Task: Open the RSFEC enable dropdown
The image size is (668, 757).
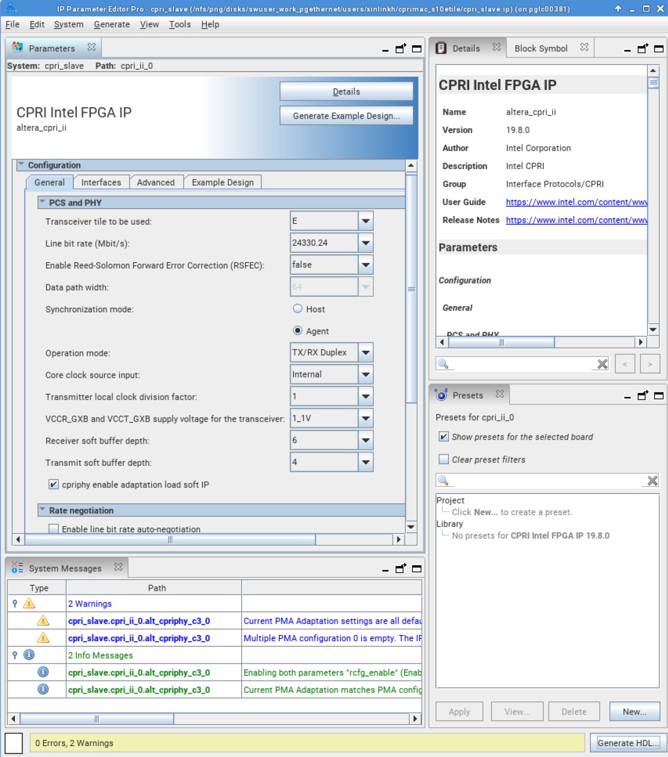Action: pyautogui.click(x=366, y=265)
